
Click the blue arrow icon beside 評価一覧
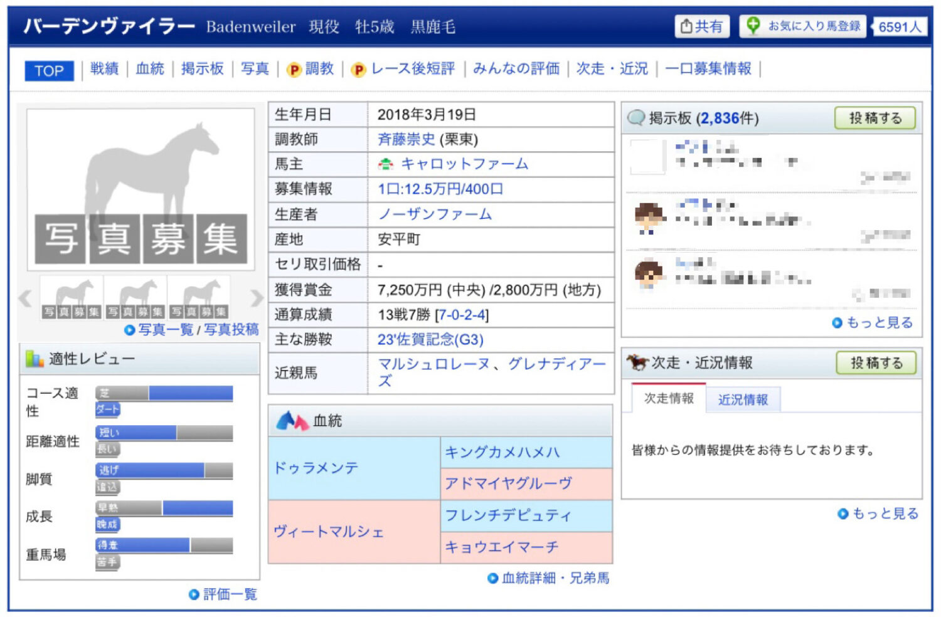[193, 594]
